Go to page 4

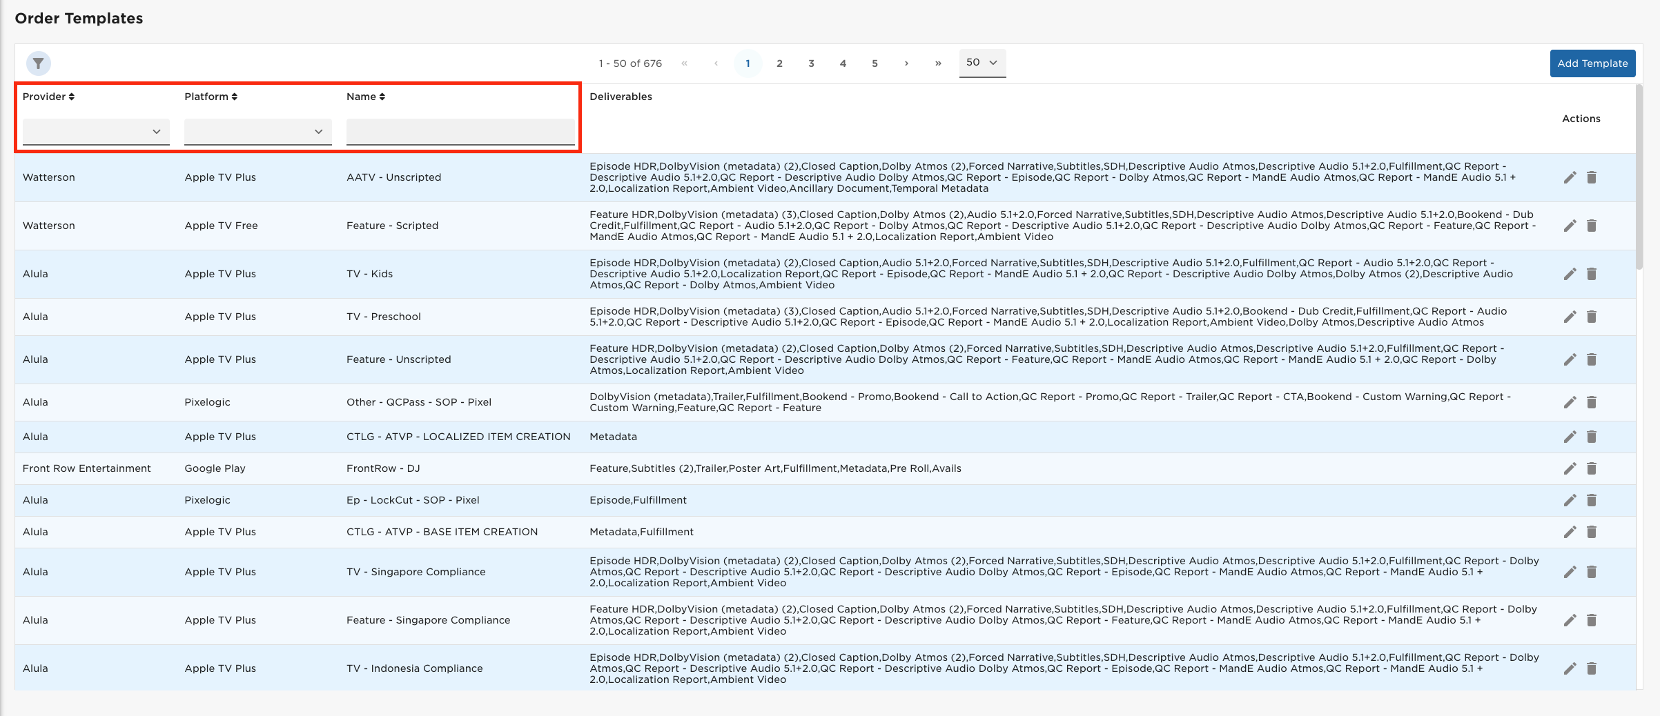coord(843,63)
